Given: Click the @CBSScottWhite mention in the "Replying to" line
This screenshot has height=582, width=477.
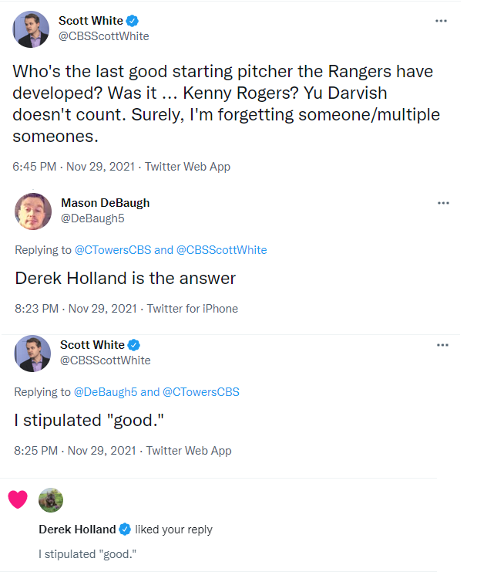Looking at the screenshot, I should (x=222, y=250).
